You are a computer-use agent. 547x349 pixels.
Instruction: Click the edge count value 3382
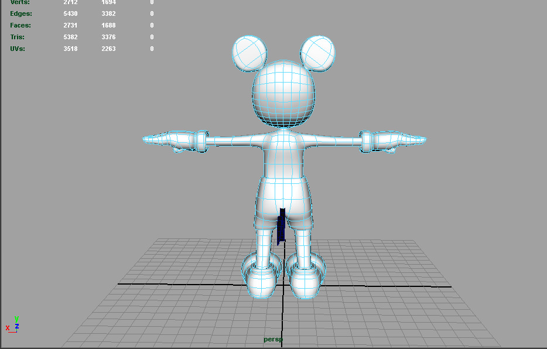tap(108, 13)
